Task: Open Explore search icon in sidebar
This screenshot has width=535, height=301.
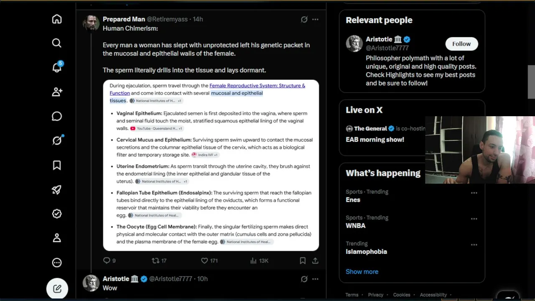Action: click(57, 43)
